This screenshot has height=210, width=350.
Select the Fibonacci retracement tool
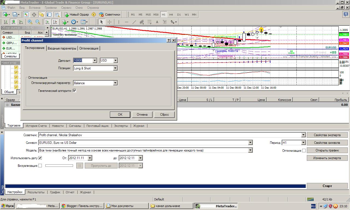coord(149,22)
